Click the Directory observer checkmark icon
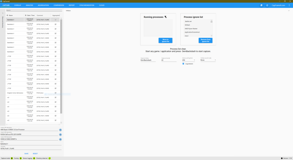Image resolution: width=293 pixels, height=160 pixels. coord(49,158)
